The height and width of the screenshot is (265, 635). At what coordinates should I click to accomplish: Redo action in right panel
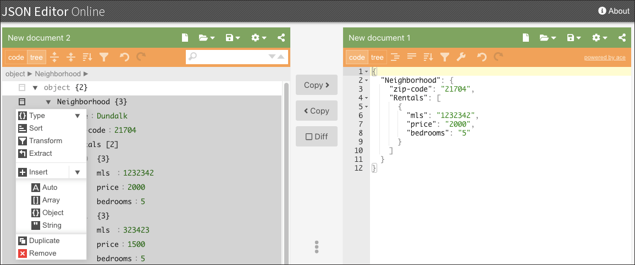click(498, 58)
